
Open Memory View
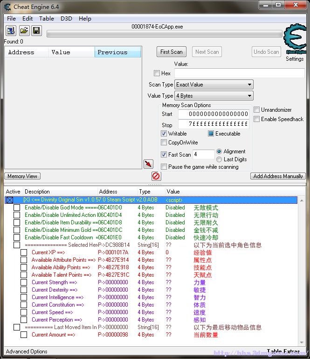coord(22,176)
